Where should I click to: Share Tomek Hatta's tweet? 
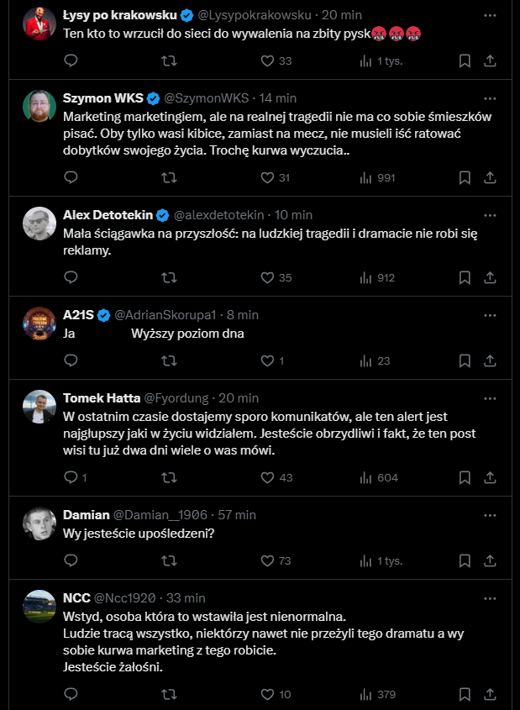pyautogui.click(x=490, y=478)
